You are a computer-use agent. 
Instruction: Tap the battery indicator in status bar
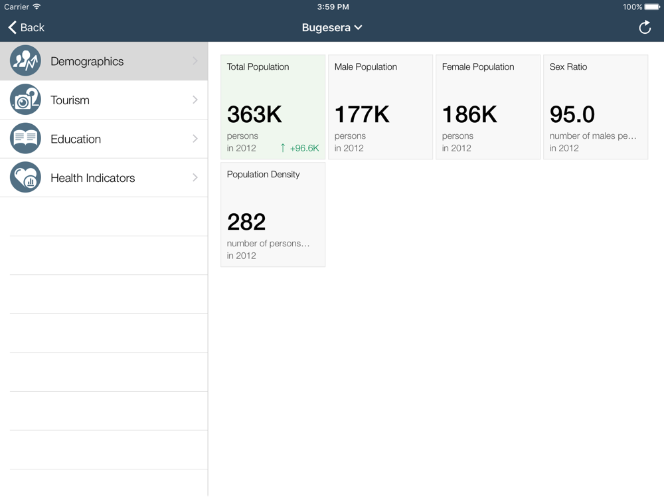pyautogui.click(x=653, y=7)
